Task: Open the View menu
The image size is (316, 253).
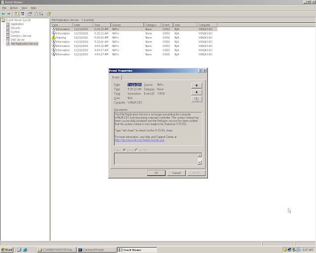Action: pyautogui.click(x=24, y=8)
